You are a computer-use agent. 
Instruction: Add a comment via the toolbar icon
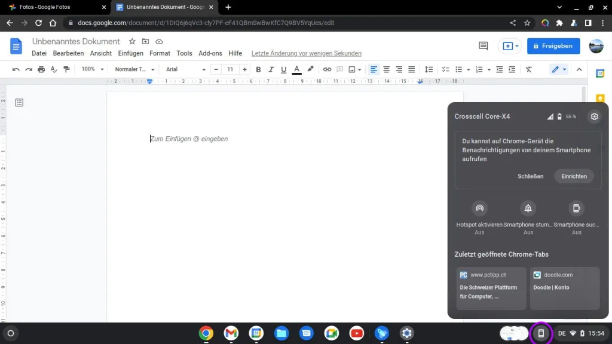[340, 69]
